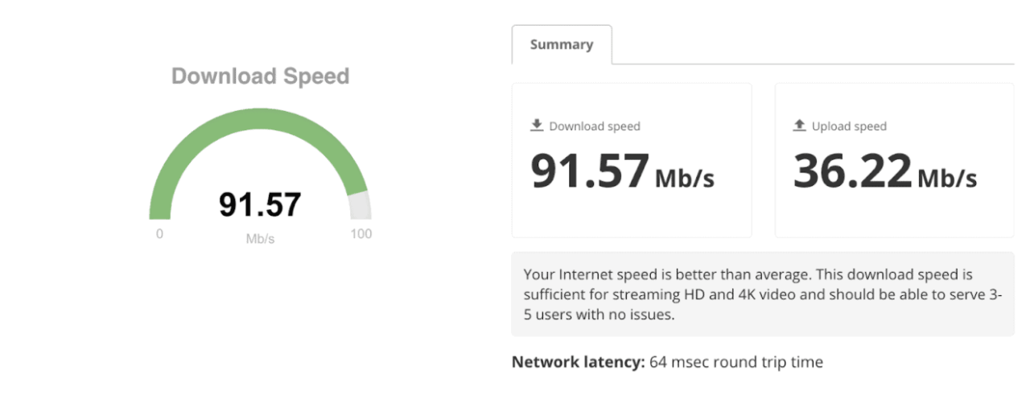Click the 91.57 gauge center reading

point(260,204)
